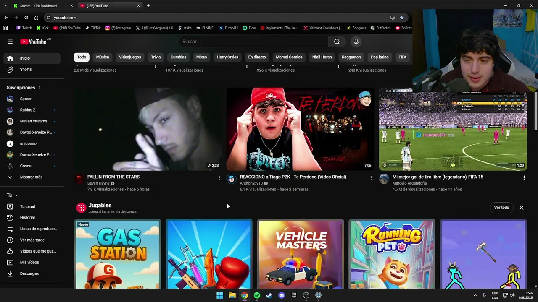The height and width of the screenshot is (302, 538).
Task: Open Steam from the taskbar
Action: pyautogui.click(x=269, y=295)
